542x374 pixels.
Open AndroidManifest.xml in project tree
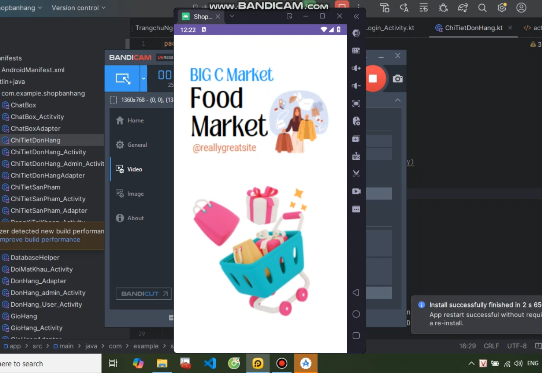tap(33, 70)
